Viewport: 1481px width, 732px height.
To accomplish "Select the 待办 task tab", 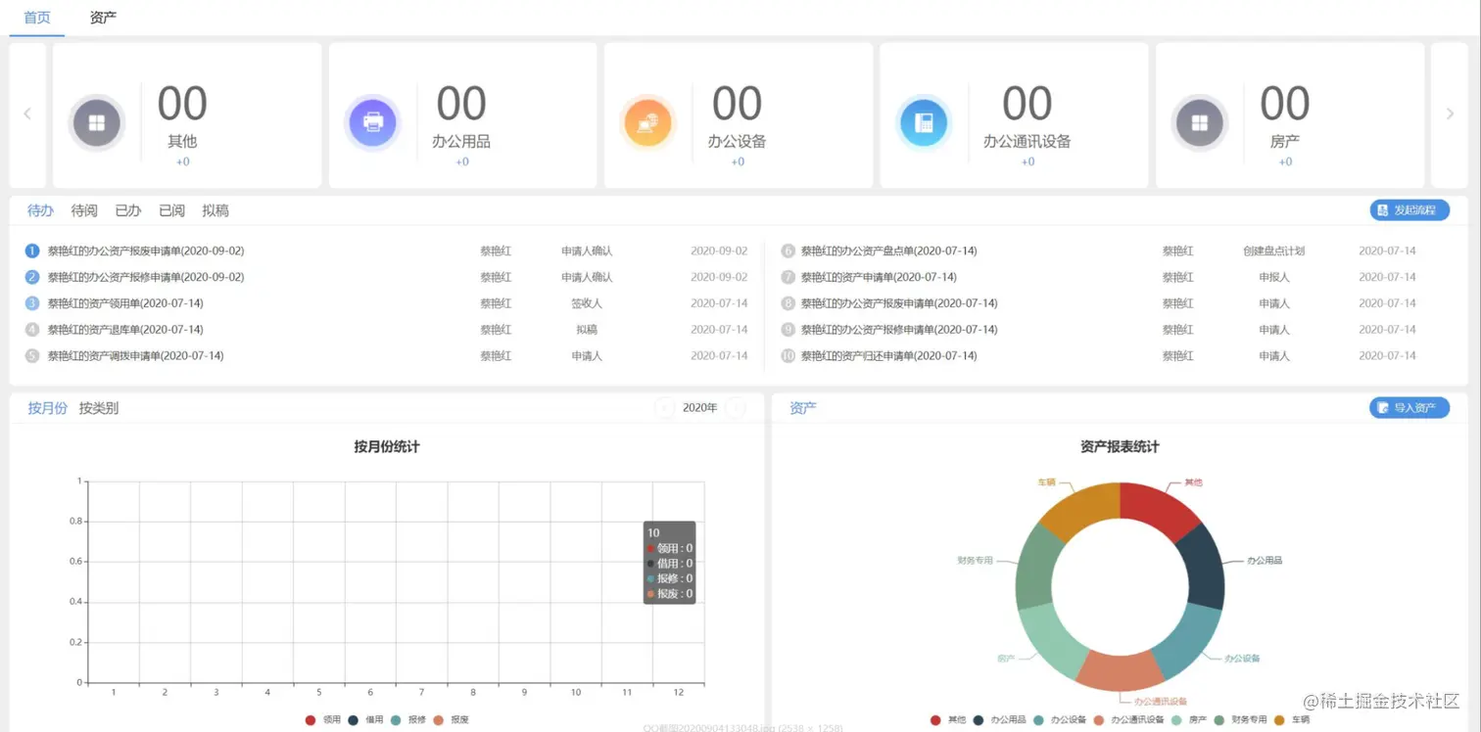I will click(x=40, y=210).
